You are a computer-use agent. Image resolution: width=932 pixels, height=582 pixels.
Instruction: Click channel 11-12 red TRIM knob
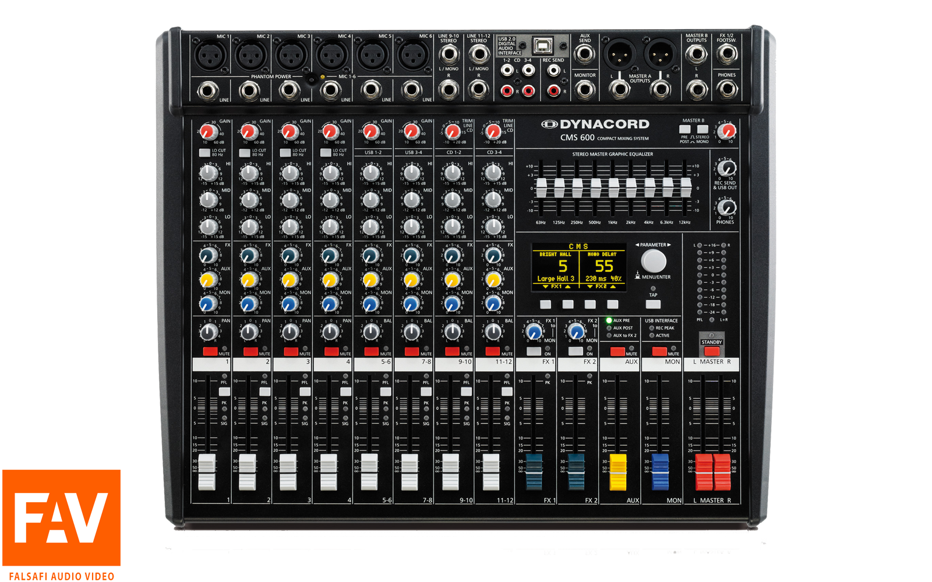click(493, 131)
